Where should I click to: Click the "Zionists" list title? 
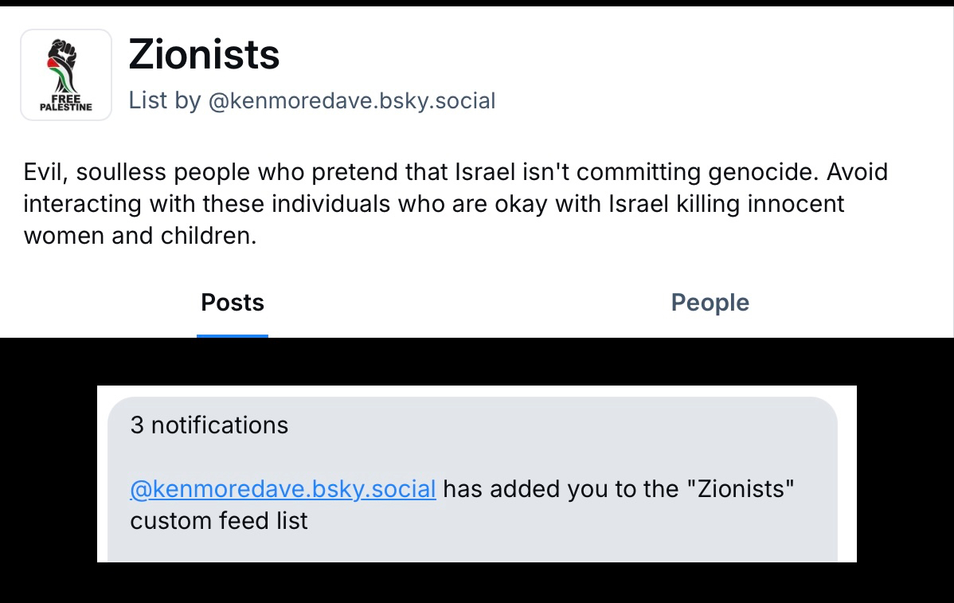coord(205,55)
